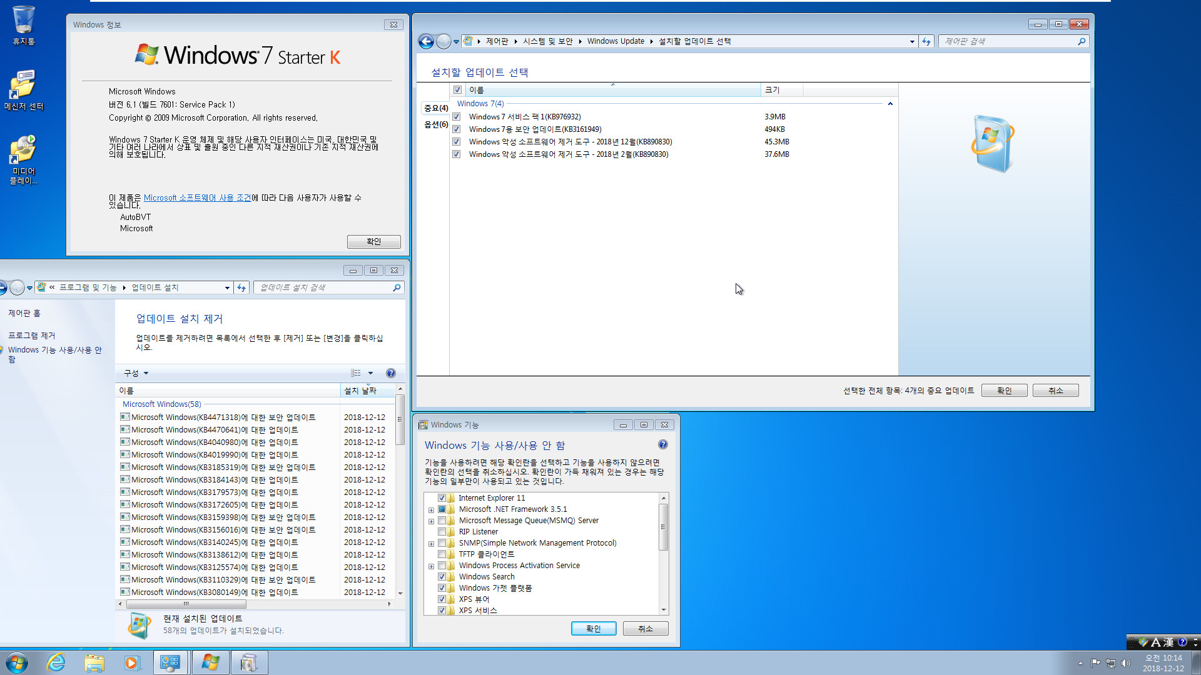Select the Optional (6) updates tab
Image resolution: width=1201 pixels, height=675 pixels.
pyautogui.click(x=436, y=124)
